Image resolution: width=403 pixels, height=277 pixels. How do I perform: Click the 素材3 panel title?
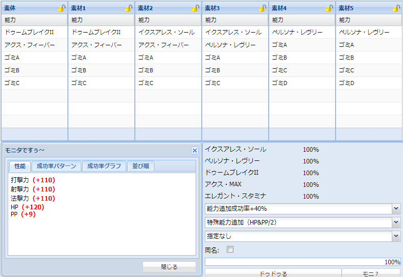point(212,8)
